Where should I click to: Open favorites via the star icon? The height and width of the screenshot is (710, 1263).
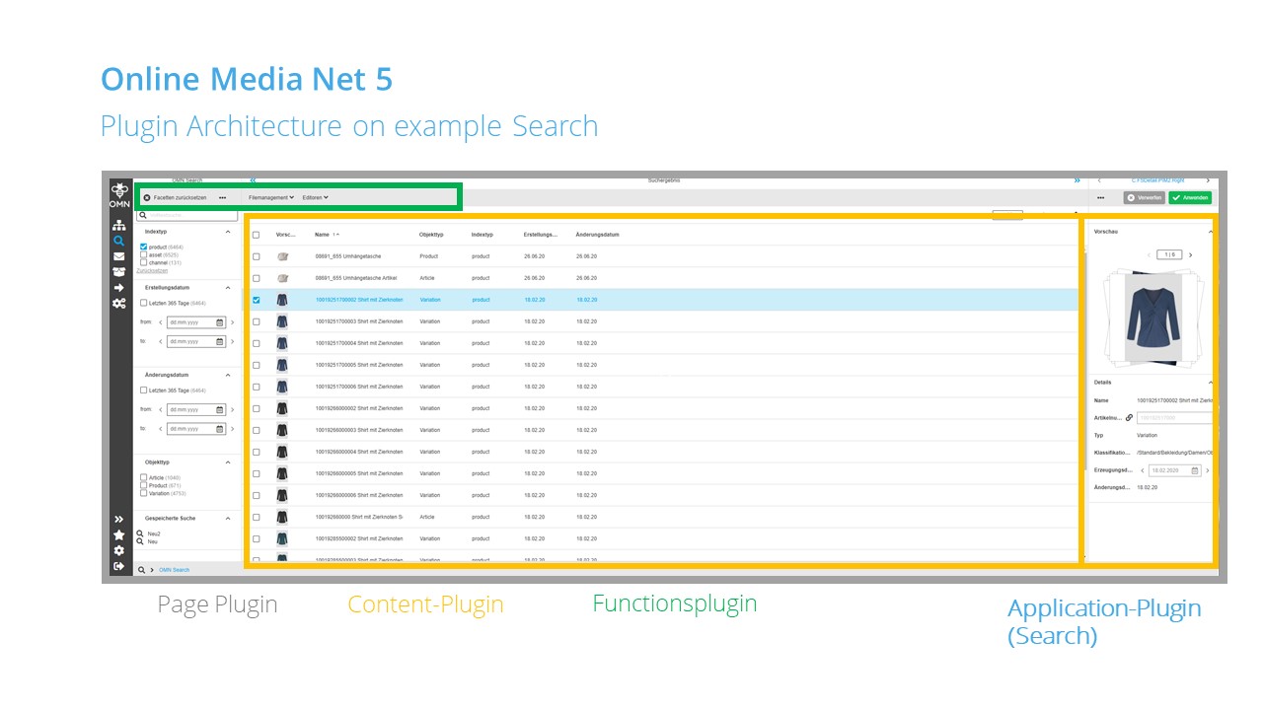point(118,535)
